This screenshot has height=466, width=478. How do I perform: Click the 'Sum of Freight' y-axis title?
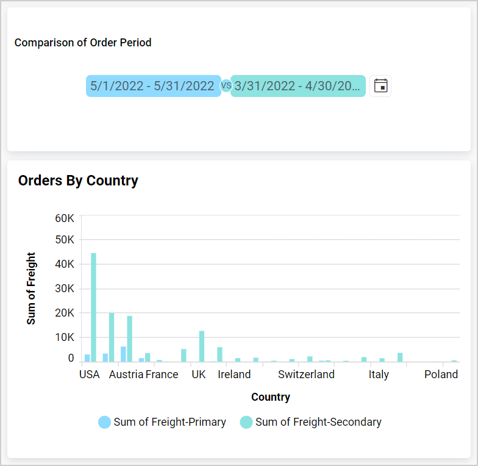tap(32, 289)
